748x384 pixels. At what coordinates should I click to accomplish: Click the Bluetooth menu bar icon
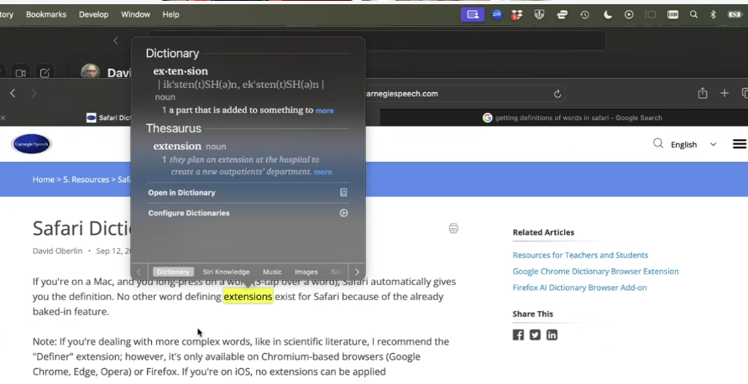point(714,15)
